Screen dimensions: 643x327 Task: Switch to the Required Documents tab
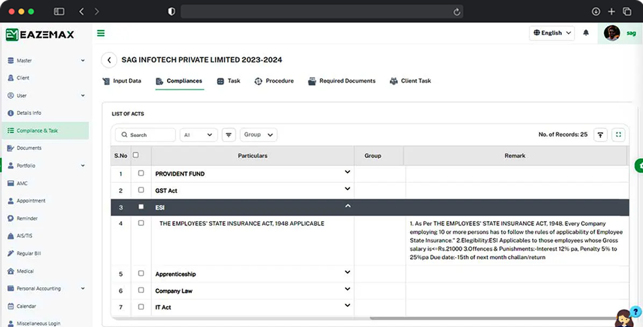pos(342,81)
